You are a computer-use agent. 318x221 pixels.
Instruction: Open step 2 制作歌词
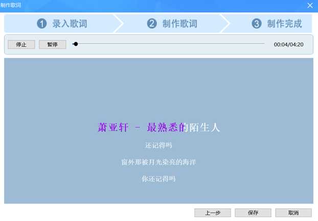click(x=172, y=24)
